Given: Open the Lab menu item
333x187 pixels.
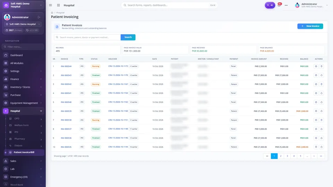Looking at the screenshot, I should (23, 169).
